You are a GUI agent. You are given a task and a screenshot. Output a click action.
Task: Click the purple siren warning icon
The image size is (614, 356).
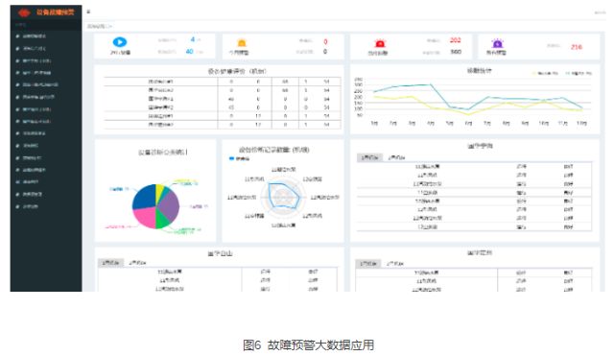coord(497,43)
